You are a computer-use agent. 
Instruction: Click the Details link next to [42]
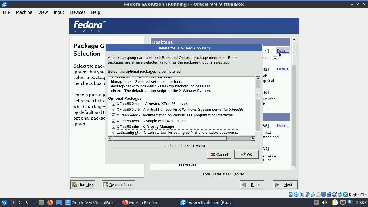(283, 69)
